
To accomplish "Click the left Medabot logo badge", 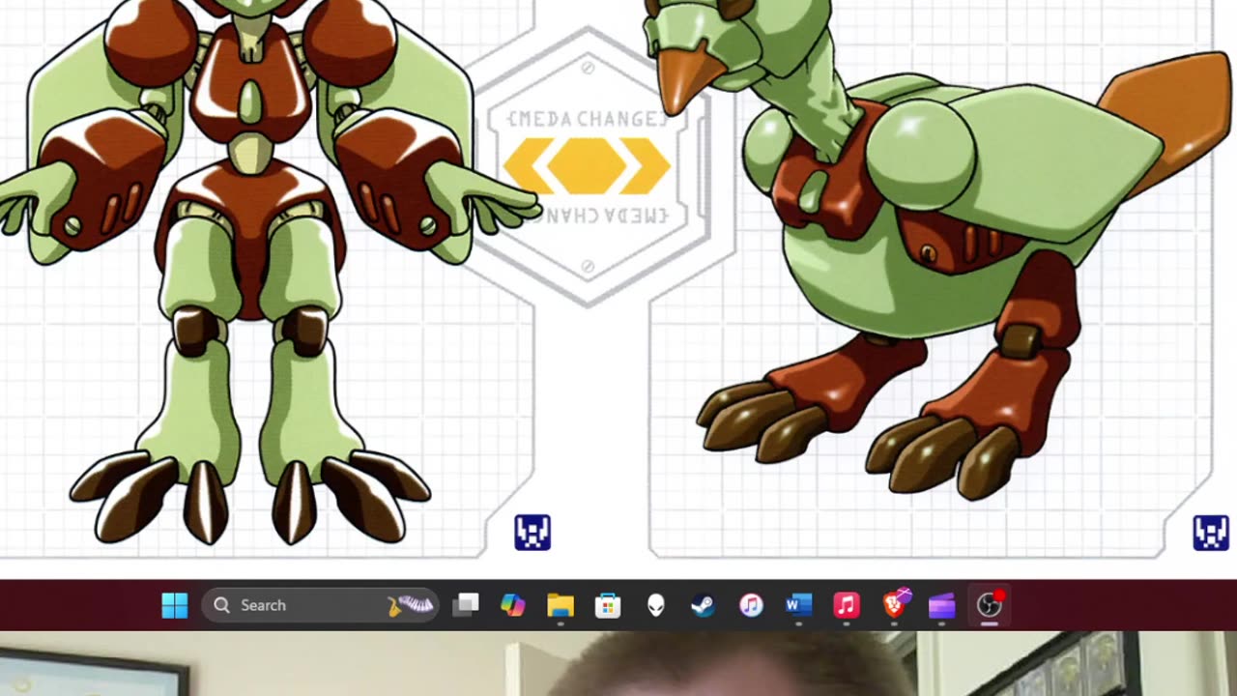I will 532,533.
